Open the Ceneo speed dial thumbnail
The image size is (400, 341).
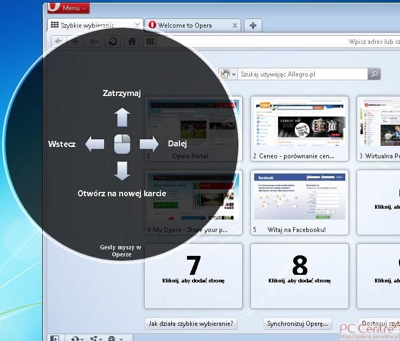[299, 128]
